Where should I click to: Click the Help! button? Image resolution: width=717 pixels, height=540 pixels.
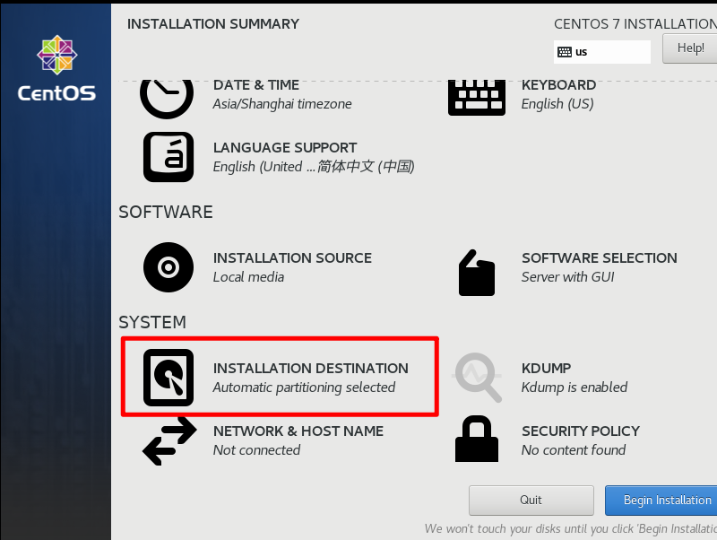689,48
